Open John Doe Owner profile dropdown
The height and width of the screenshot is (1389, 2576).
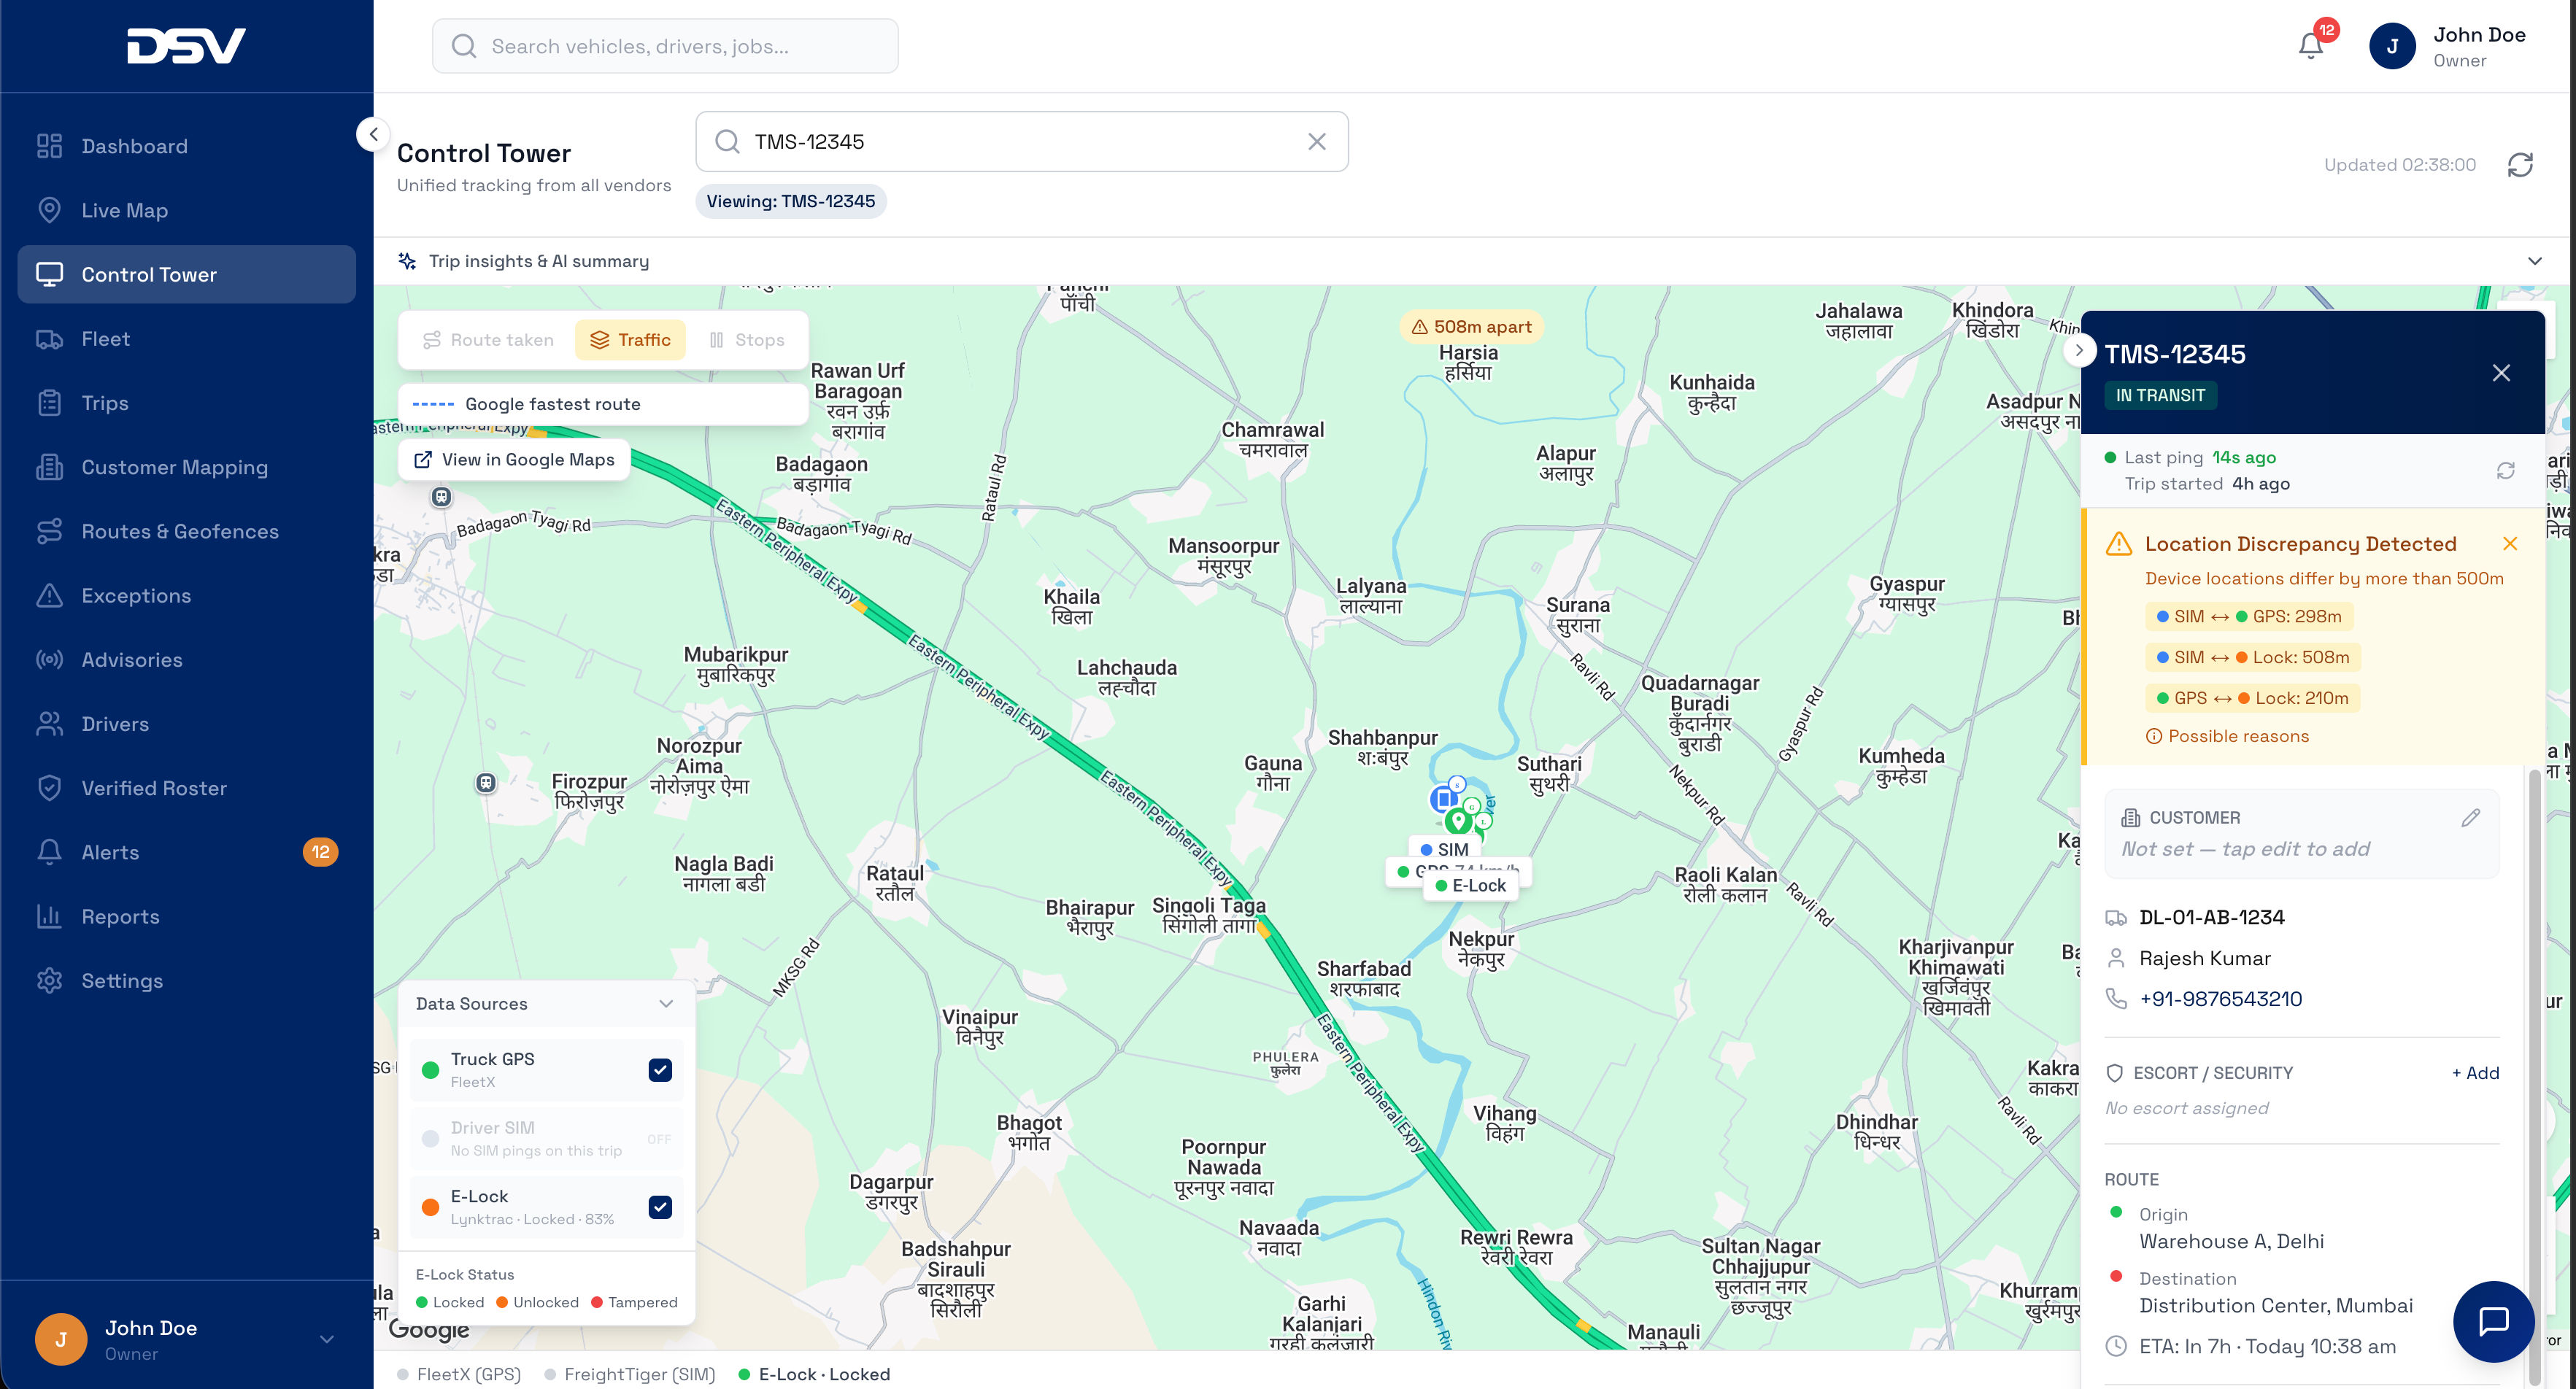tap(2448, 46)
